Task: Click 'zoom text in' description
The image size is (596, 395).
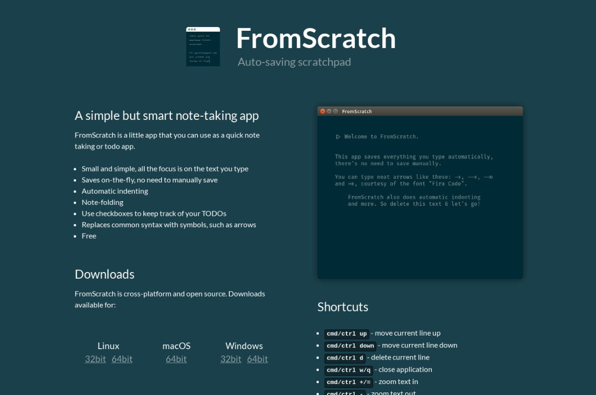Action: point(399,381)
